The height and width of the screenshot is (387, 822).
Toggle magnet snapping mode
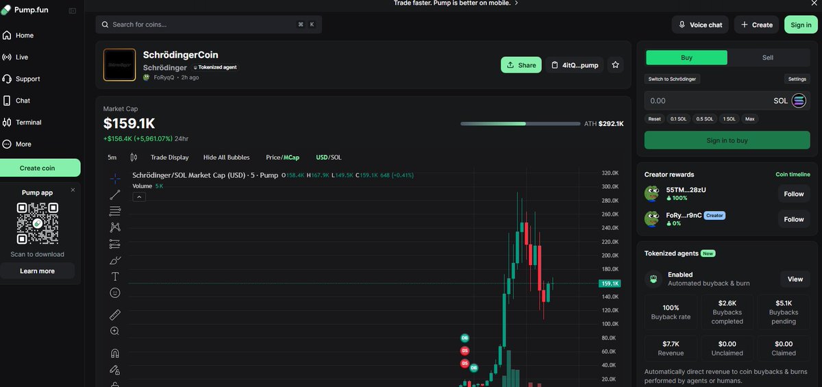(115, 353)
